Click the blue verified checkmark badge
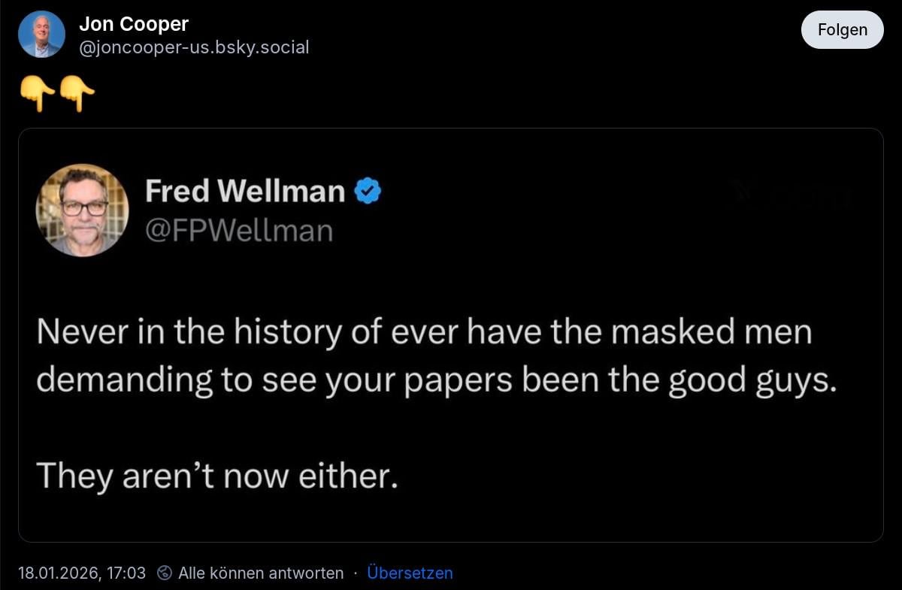The width and height of the screenshot is (902, 590). (368, 192)
